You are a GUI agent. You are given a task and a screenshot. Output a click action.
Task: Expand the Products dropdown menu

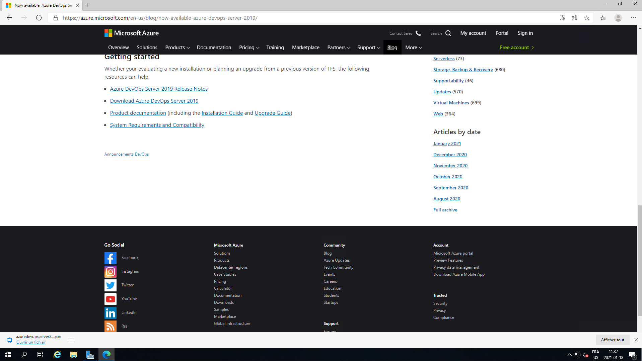177,48
